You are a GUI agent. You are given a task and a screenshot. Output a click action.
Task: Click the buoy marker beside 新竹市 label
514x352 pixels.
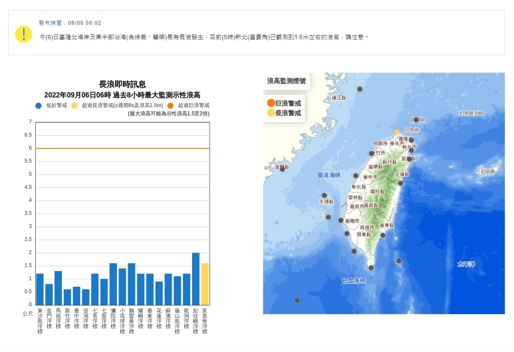click(x=372, y=153)
